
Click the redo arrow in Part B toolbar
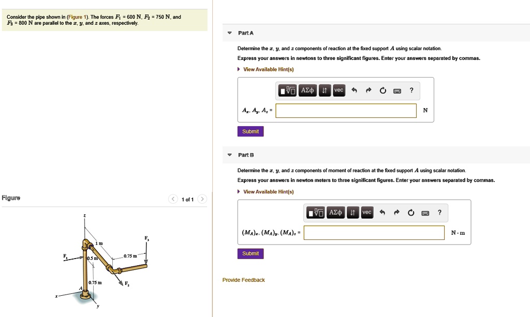(397, 212)
